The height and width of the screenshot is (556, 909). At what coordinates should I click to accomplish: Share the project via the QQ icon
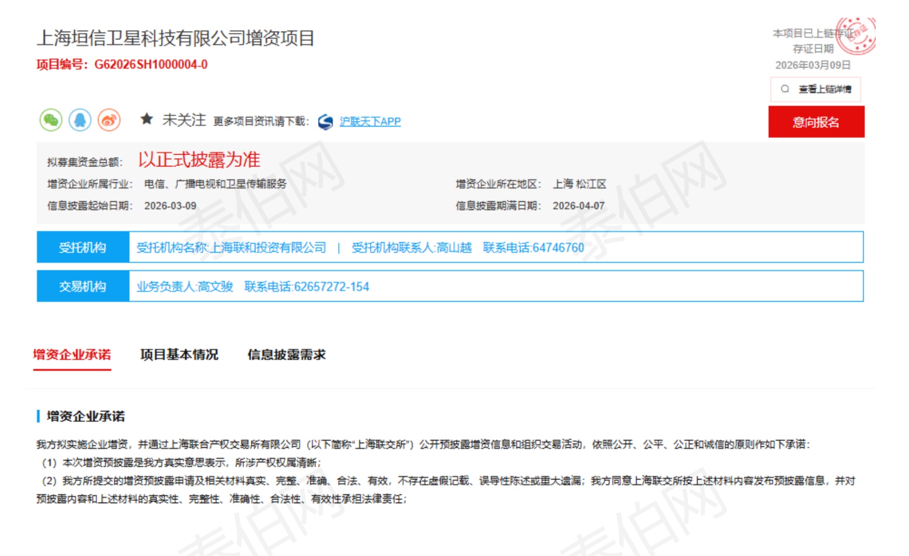point(80,120)
